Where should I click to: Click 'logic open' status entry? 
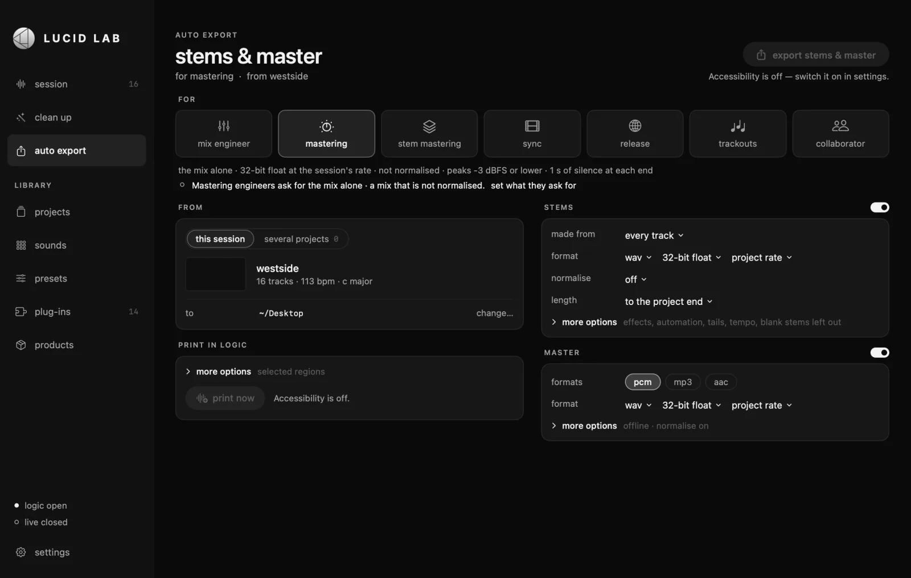pos(40,506)
